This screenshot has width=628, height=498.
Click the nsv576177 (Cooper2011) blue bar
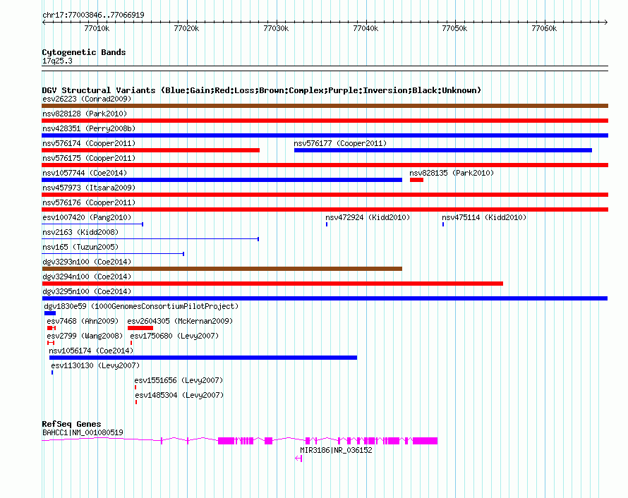tap(443, 150)
